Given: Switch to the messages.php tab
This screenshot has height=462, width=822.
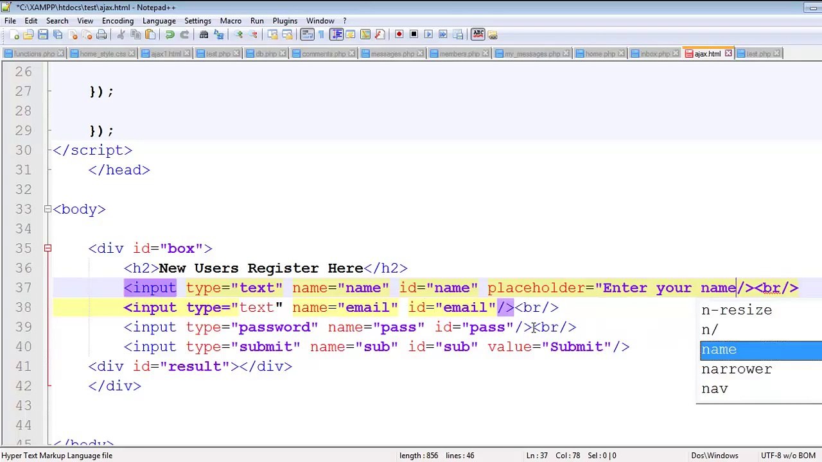Looking at the screenshot, I should click(392, 54).
